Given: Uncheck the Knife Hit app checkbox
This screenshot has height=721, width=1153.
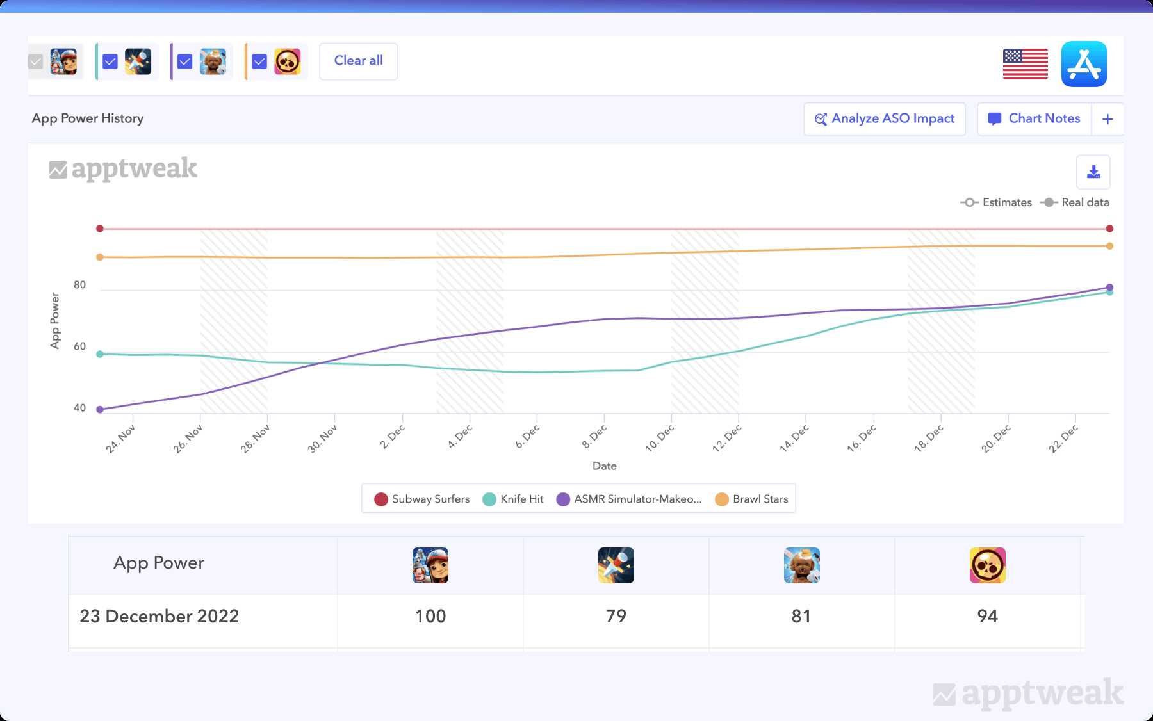Looking at the screenshot, I should tap(110, 61).
